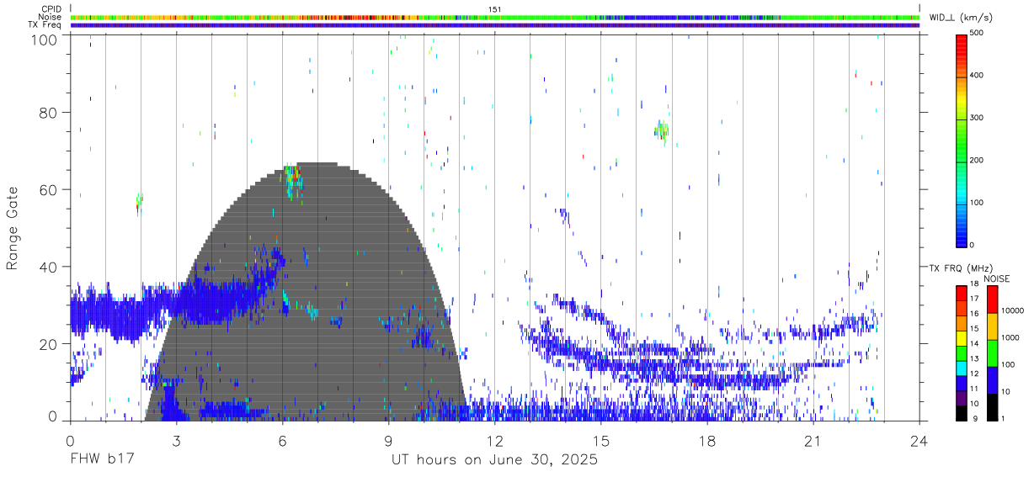Click the "300" label on the width color bar
Screen dimensions: 1034x477
(978, 118)
